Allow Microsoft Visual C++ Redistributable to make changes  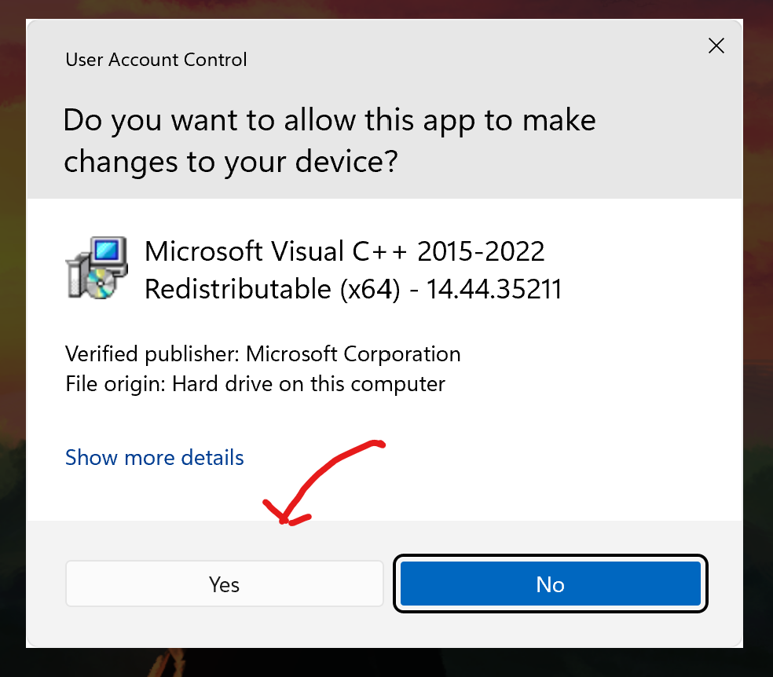(224, 584)
